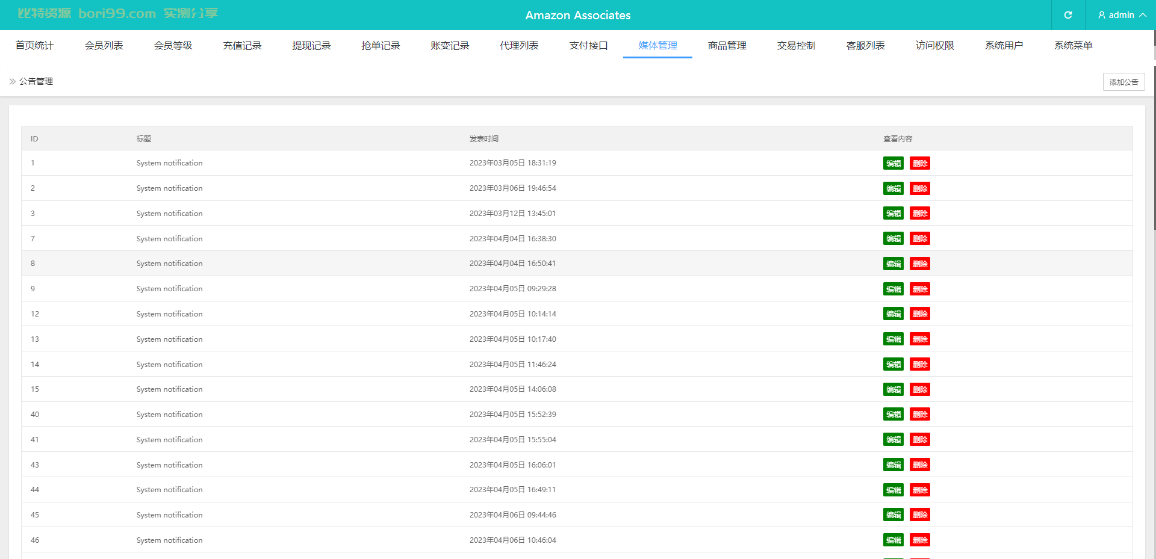Edit notification with ID 14

(893, 364)
